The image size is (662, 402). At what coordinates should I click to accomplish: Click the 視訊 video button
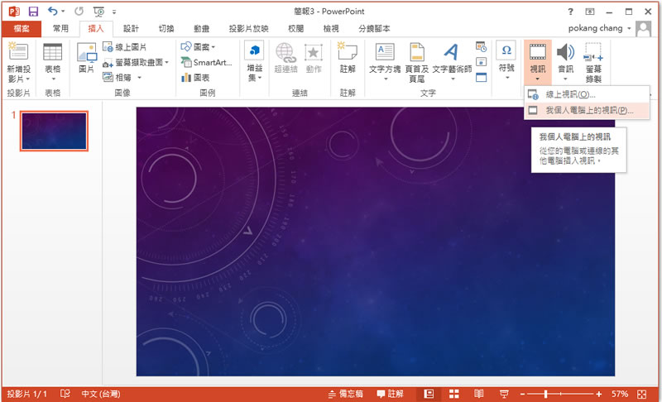(537, 62)
